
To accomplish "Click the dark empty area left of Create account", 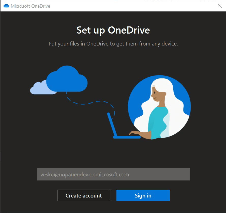I will 28,195.
